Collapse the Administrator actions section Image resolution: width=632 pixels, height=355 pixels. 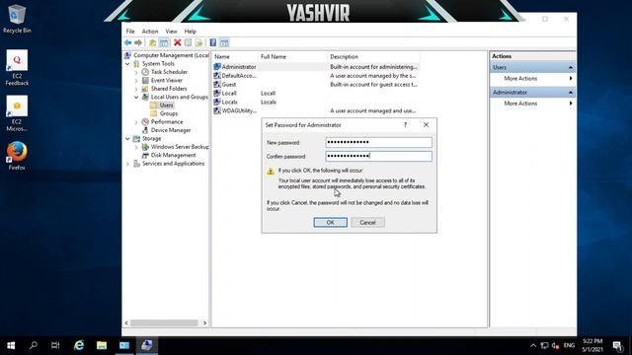[571, 92]
